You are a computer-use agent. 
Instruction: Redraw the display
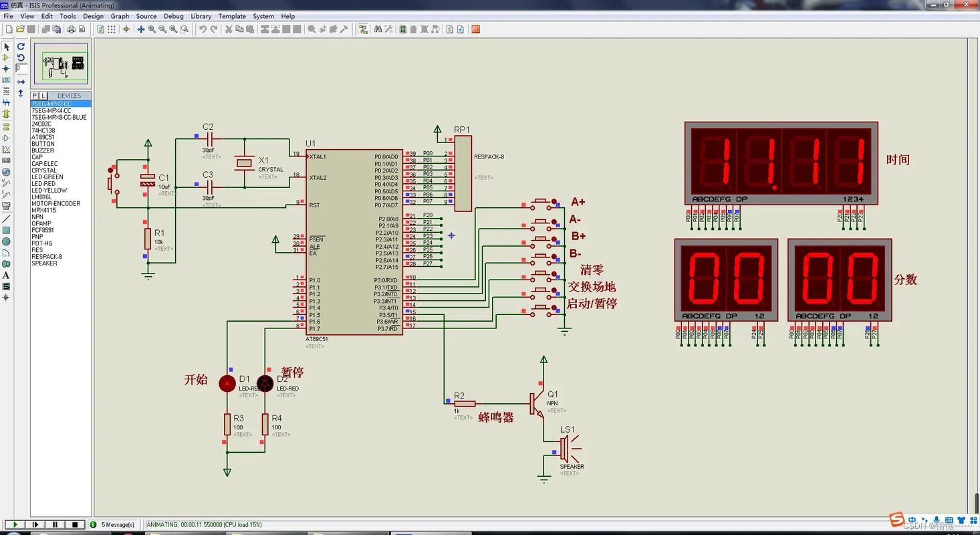[100, 29]
